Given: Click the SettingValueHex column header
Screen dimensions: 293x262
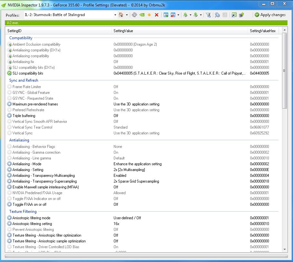Looking at the screenshot, I should click(263, 31).
